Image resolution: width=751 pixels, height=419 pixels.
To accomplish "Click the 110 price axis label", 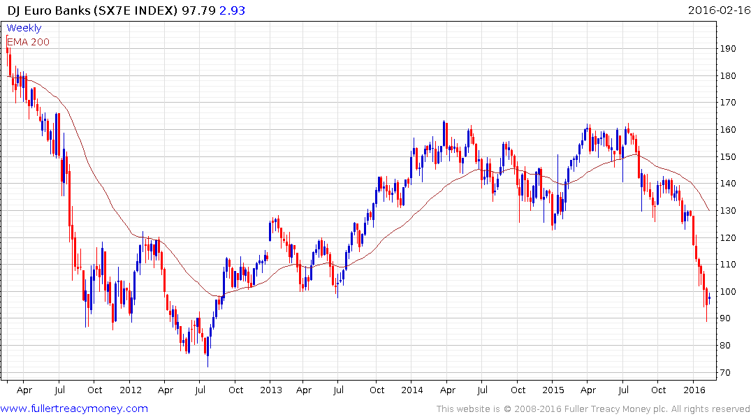I will (x=728, y=265).
